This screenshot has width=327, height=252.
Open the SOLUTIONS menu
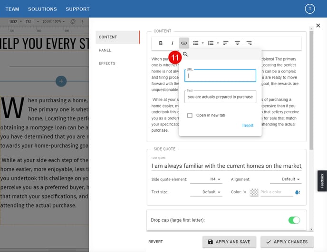pyautogui.click(x=42, y=9)
